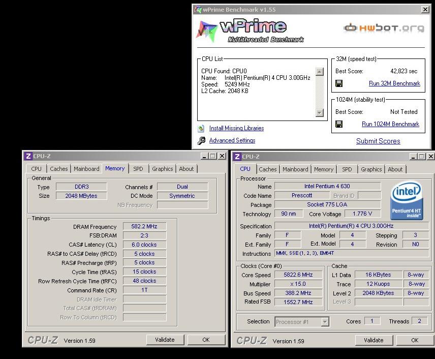This screenshot has width=435, height=359.
Task: Click the Code Name field Prescott
Action: point(302,195)
